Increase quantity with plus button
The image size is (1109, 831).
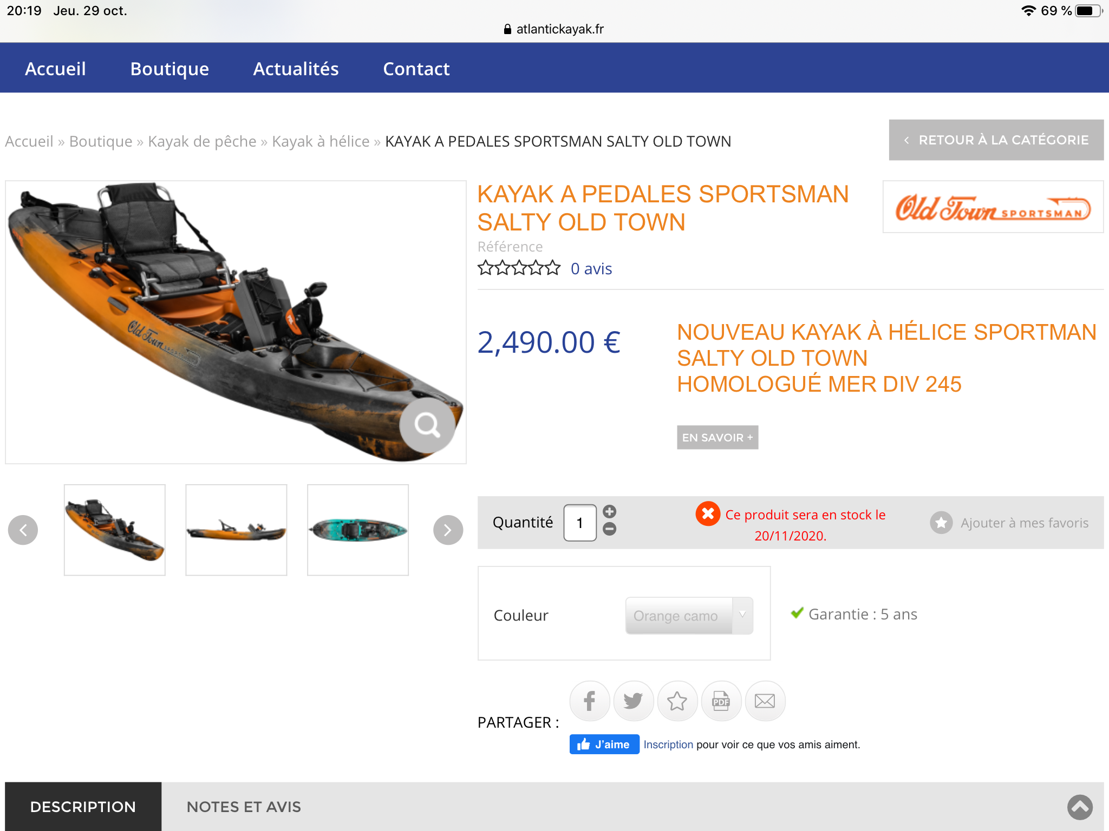[x=609, y=511]
